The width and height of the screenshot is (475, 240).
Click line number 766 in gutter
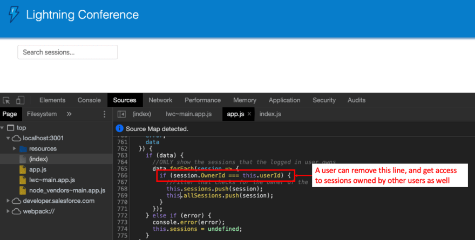coord(123,175)
